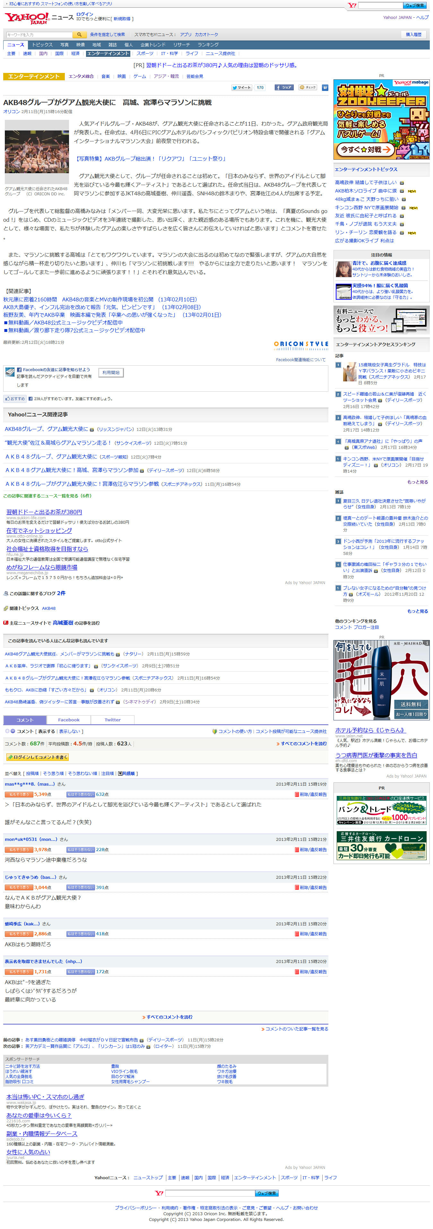The width and height of the screenshot is (433, 1229).
Task: Click the news keyword search field
Action: pos(39,34)
